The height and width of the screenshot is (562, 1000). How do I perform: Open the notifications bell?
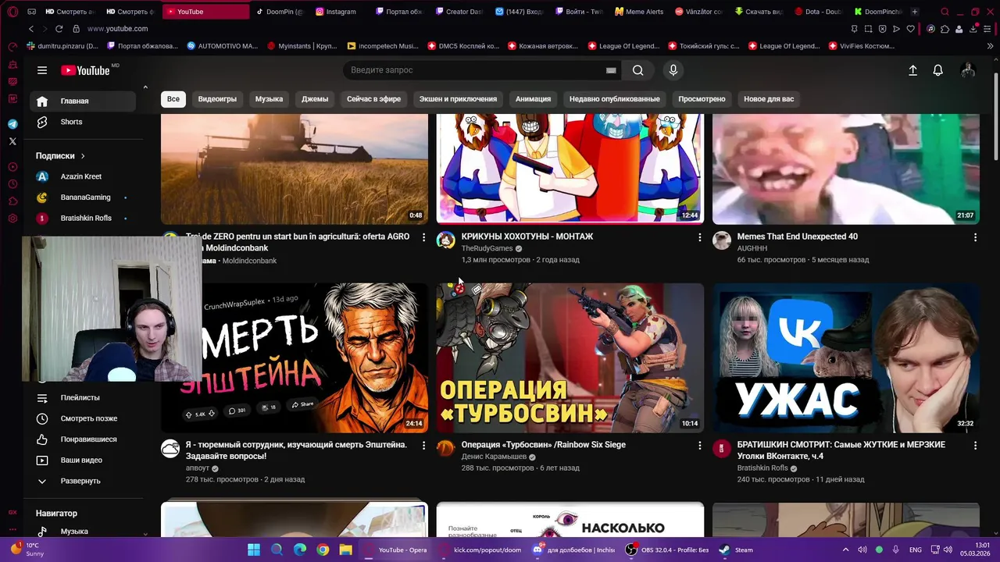coord(938,70)
